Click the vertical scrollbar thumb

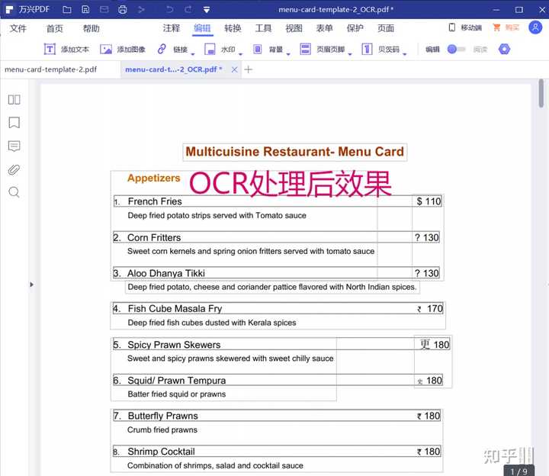(541, 93)
